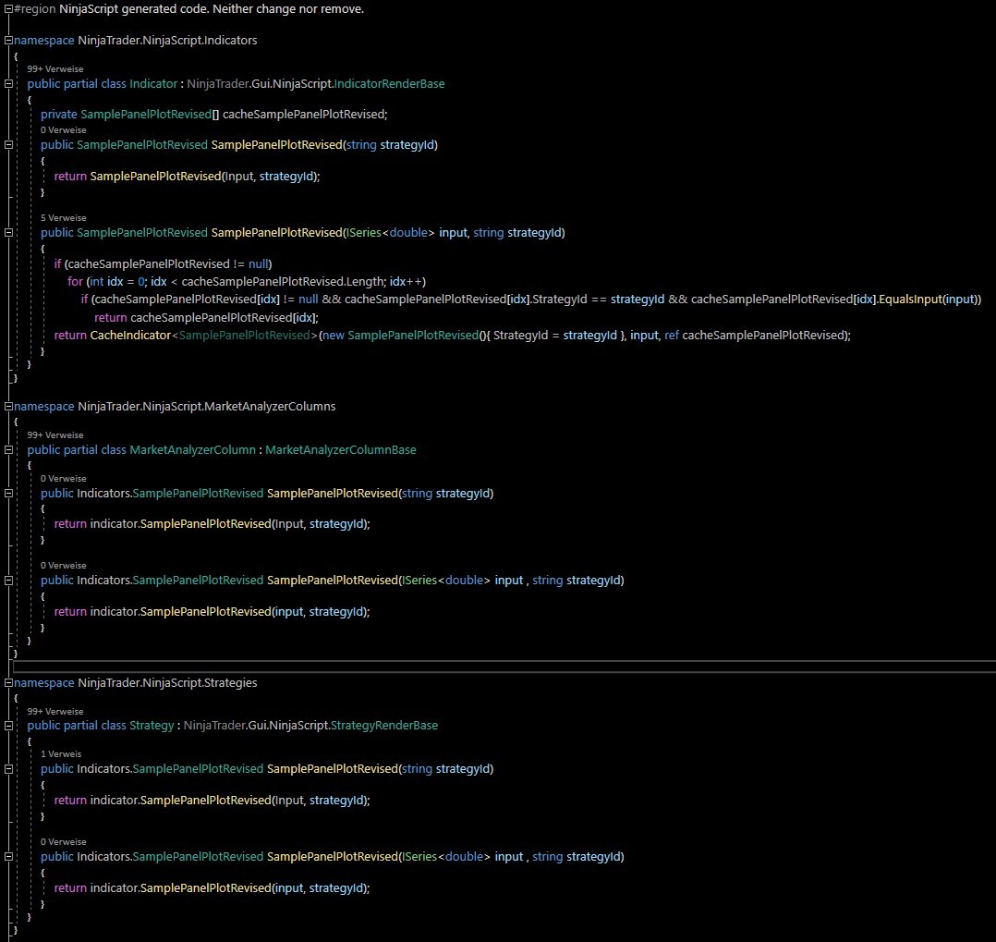This screenshot has width=996, height=942.
Task: Click '#region' directive text at top
Action: coord(35,9)
